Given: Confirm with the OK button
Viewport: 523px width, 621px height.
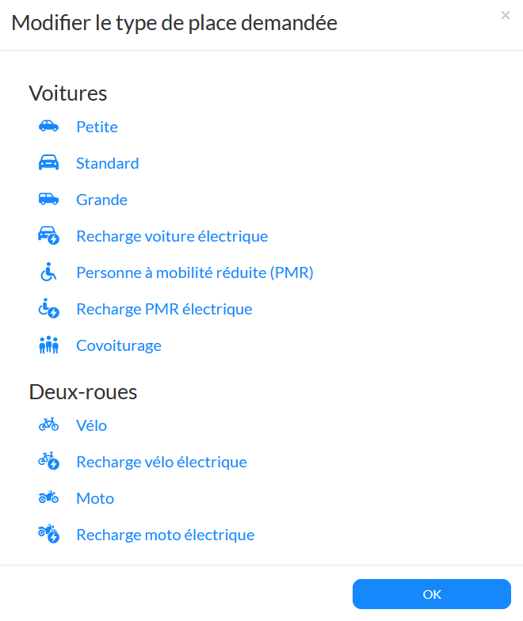Looking at the screenshot, I should 431,594.
